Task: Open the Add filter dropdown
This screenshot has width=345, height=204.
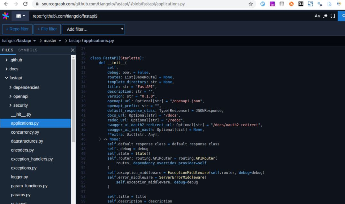Action: pos(93,29)
